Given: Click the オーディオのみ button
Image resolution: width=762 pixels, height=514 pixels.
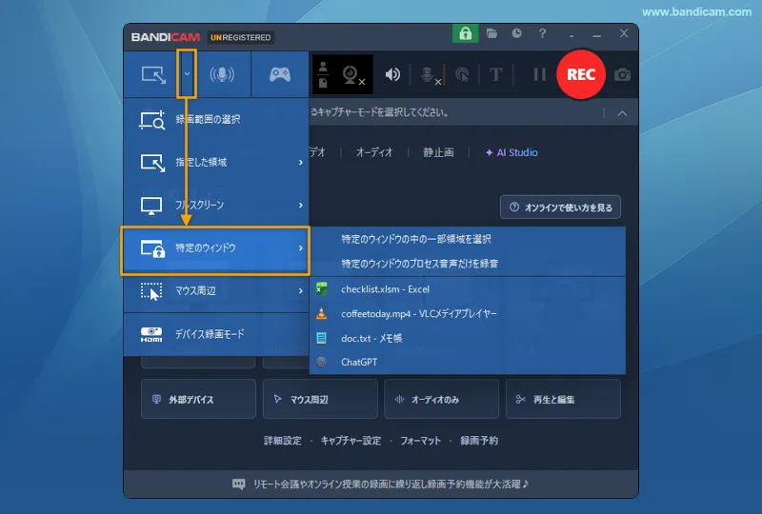Looking at the screenshot, I should pyautogui.click(x=441, y=400).
